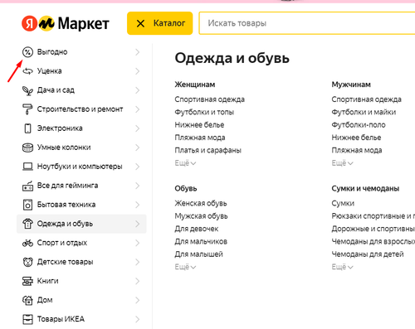Image resolution: width=415 pixels, height=329 pixels.
Task: Open Одежда и обувь page title
Action: pyautogui.click(x=232, y=58)
